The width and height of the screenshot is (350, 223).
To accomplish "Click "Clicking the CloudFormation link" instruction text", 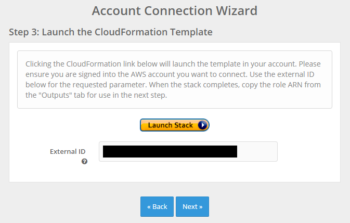I will 80,64.
